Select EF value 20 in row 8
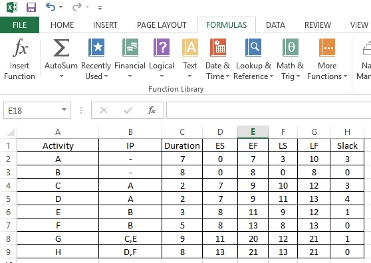The image size is (371, 263). click(x=253, y=238)
